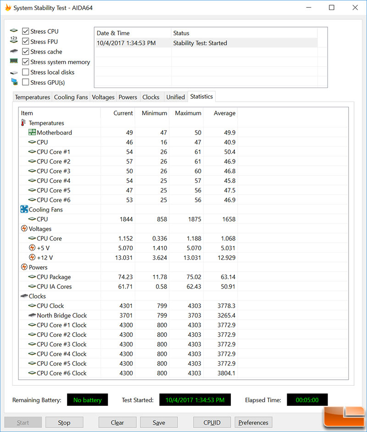
Task: Click the No battery indicator
Action: coord(88,400)
